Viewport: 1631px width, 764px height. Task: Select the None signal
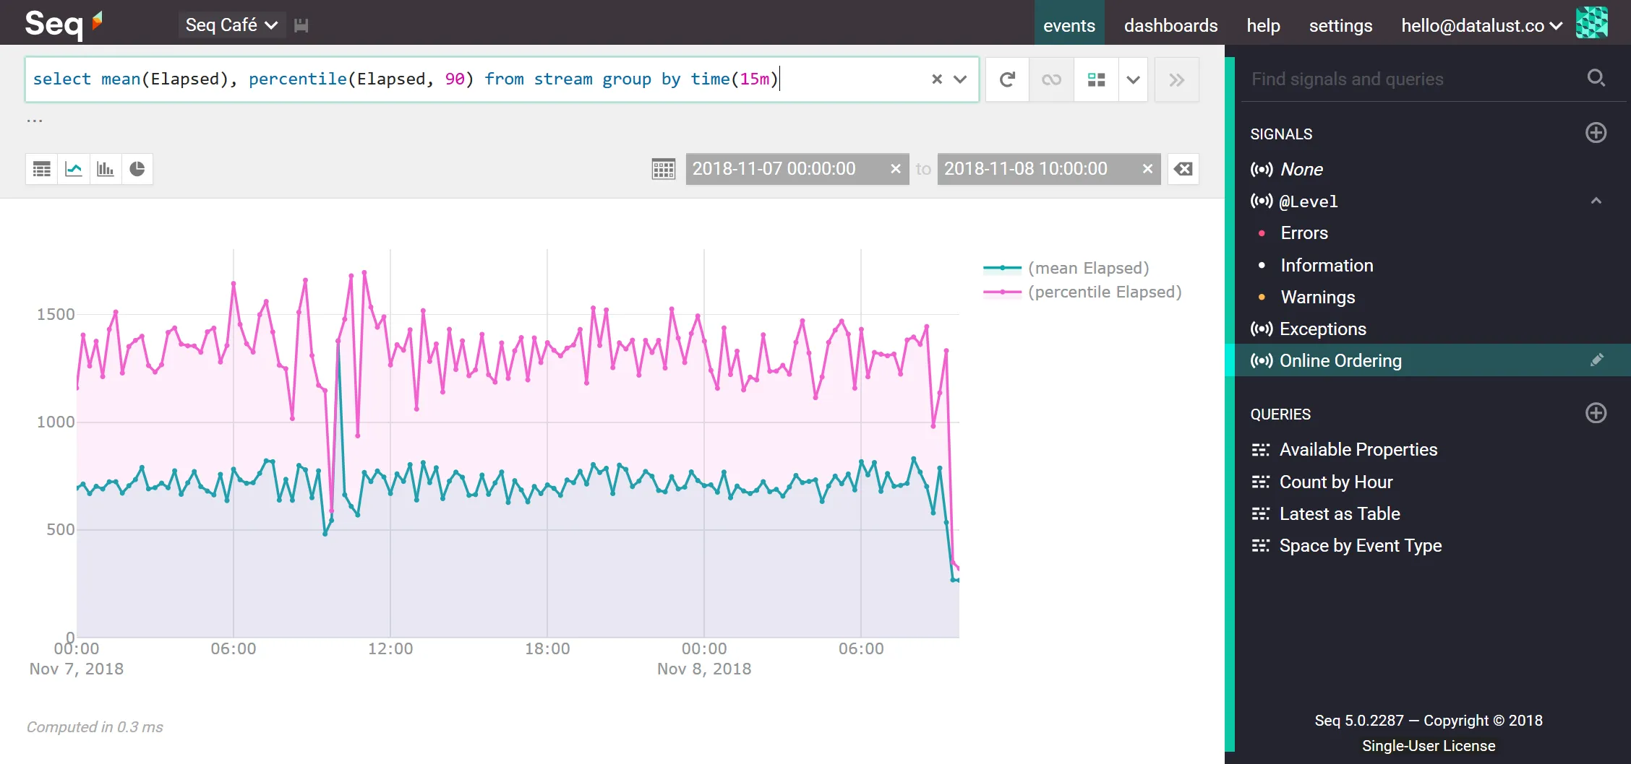1301,169
